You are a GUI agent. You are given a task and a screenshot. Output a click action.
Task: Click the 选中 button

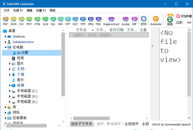point(100,124)
